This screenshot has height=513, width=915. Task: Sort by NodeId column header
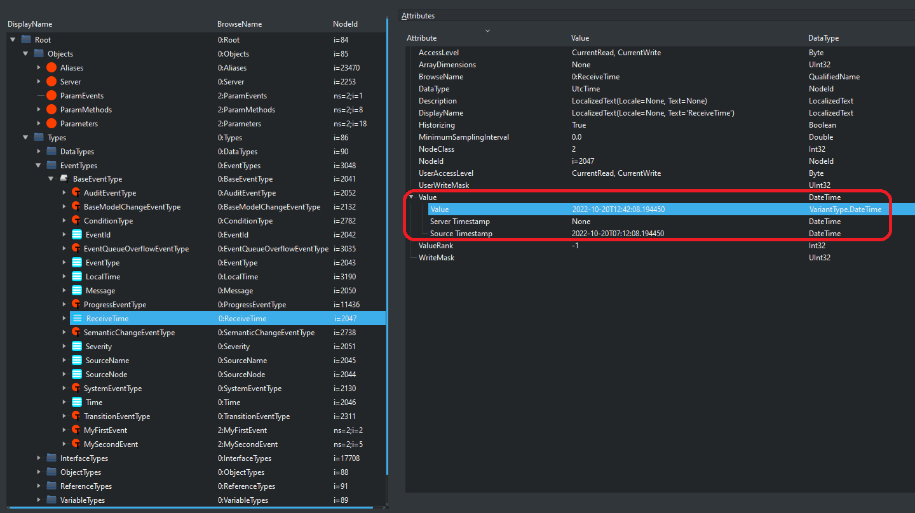point(346,24)
